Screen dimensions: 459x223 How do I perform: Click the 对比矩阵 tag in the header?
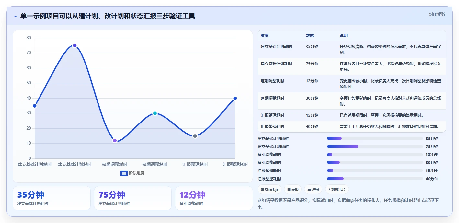[437, 14]
